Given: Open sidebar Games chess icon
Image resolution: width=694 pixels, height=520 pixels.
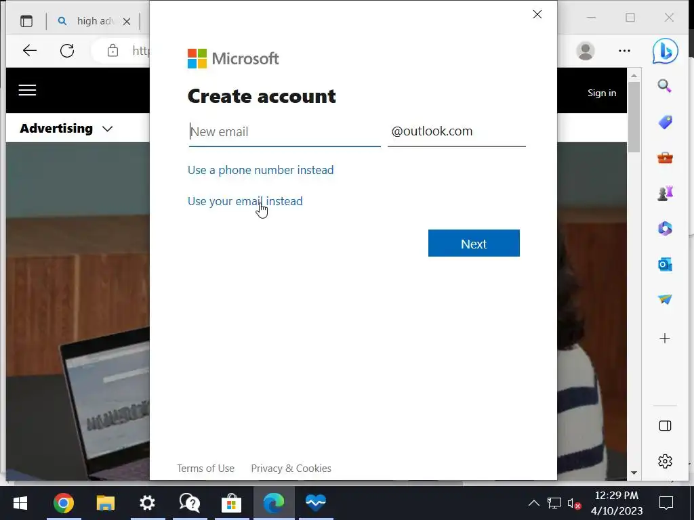Looking at the screenshot, I should click(665, 193).
